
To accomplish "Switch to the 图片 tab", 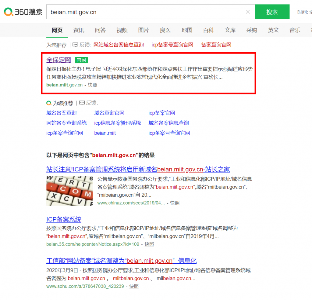I will pyautogui.click(x=144, y=30).
